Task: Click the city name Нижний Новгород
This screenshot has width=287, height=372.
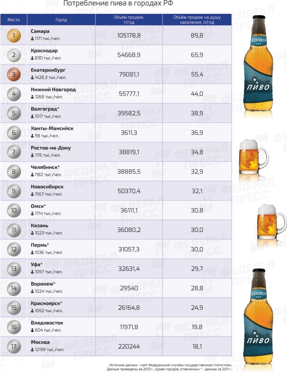Action: point(53,90)
